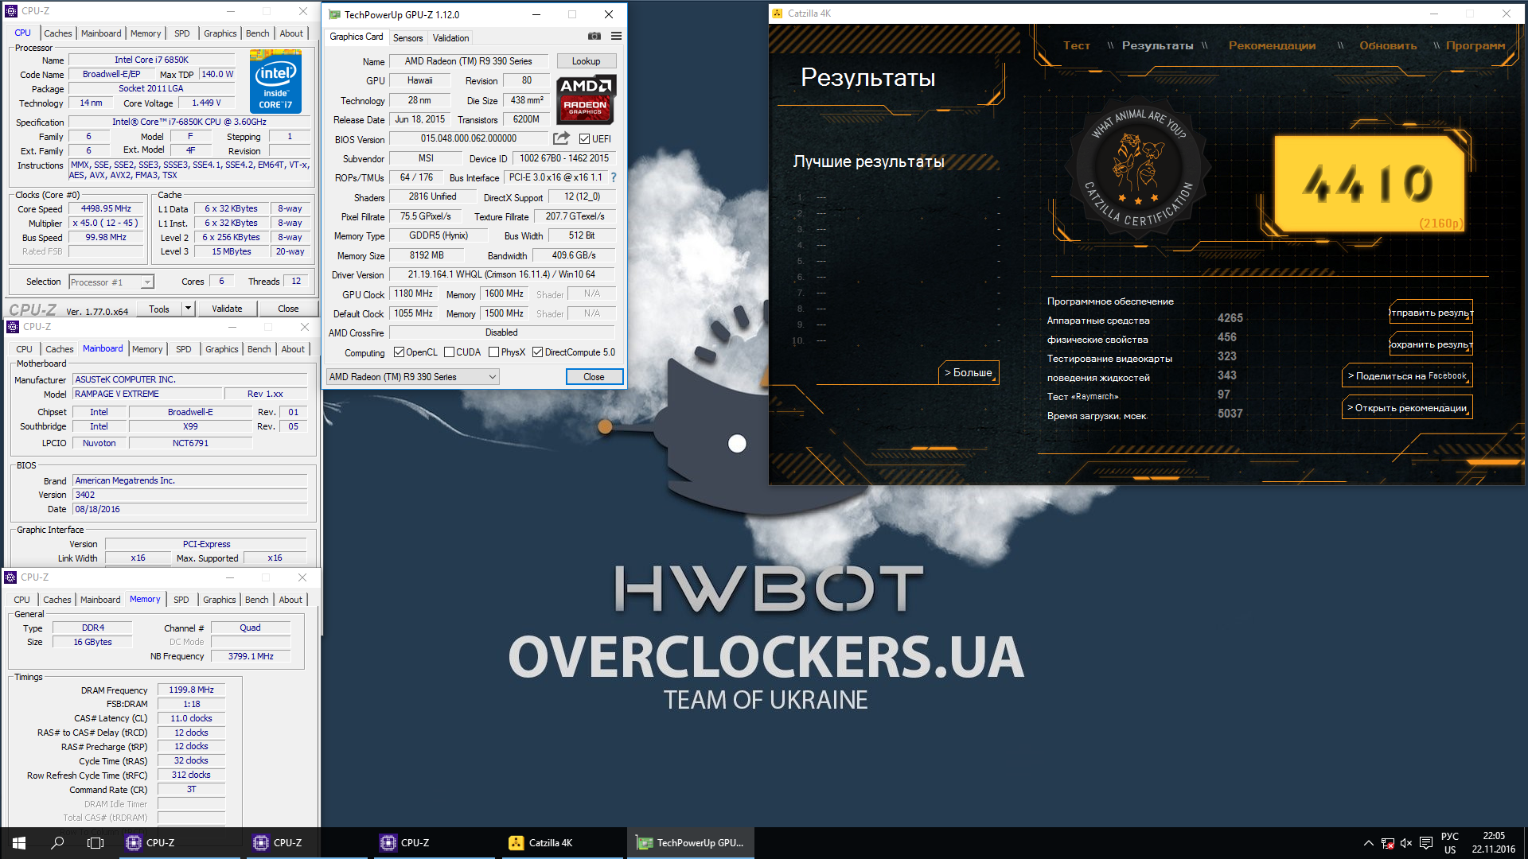Screen dimensions: 1528x859
Task: Click the 4410 score display
Action: click(x=1369, y=184)
